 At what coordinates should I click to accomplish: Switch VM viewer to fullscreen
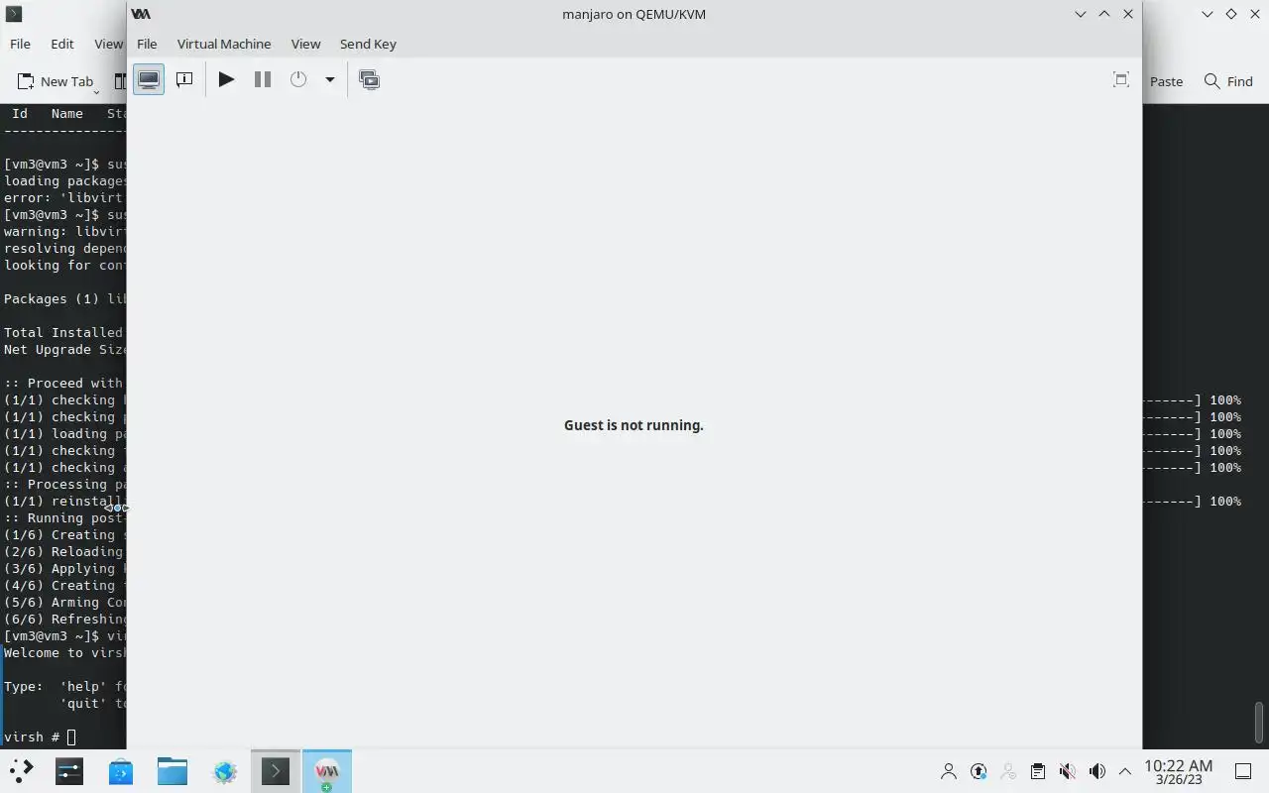pyautogui.click(x=1121, y=79)
